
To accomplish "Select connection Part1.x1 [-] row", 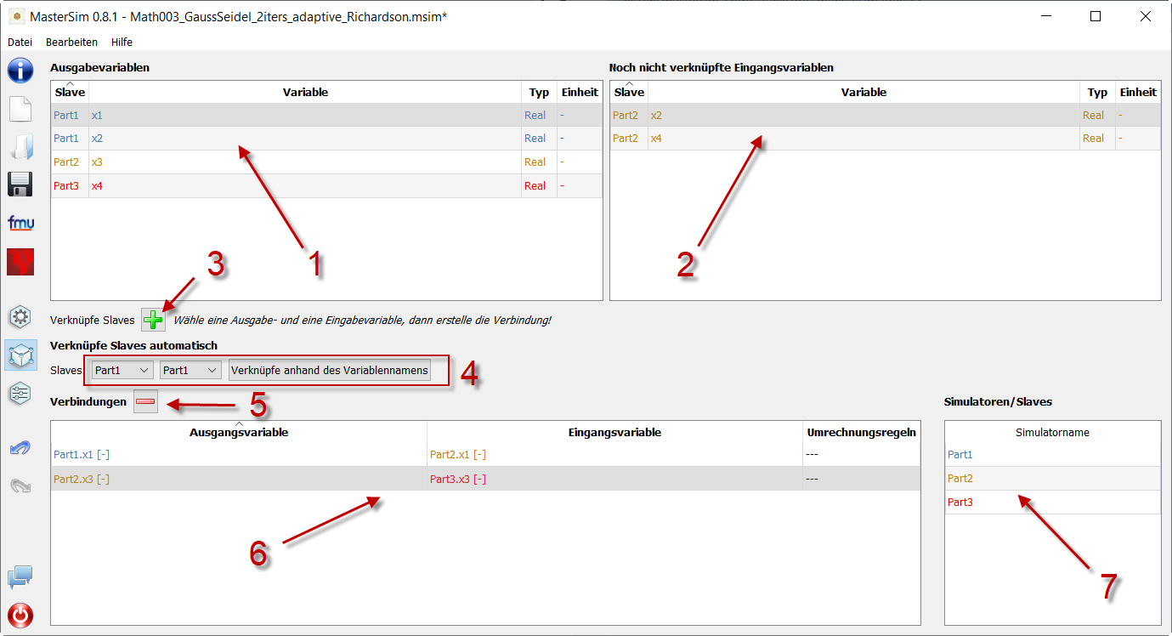I will pyautogui.click(x=485, y=455).
